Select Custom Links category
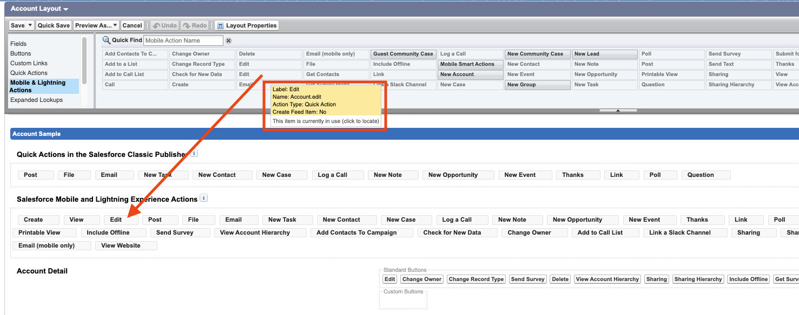The width and height of the screenshot is (799, 315). pyautogui.click(x=29, y=63)
